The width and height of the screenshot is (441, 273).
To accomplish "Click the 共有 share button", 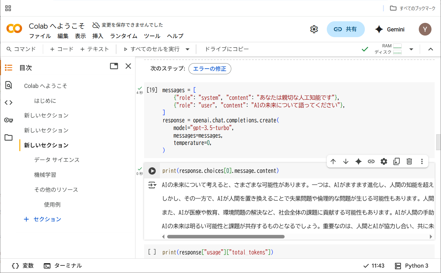I will coord(346,29).
